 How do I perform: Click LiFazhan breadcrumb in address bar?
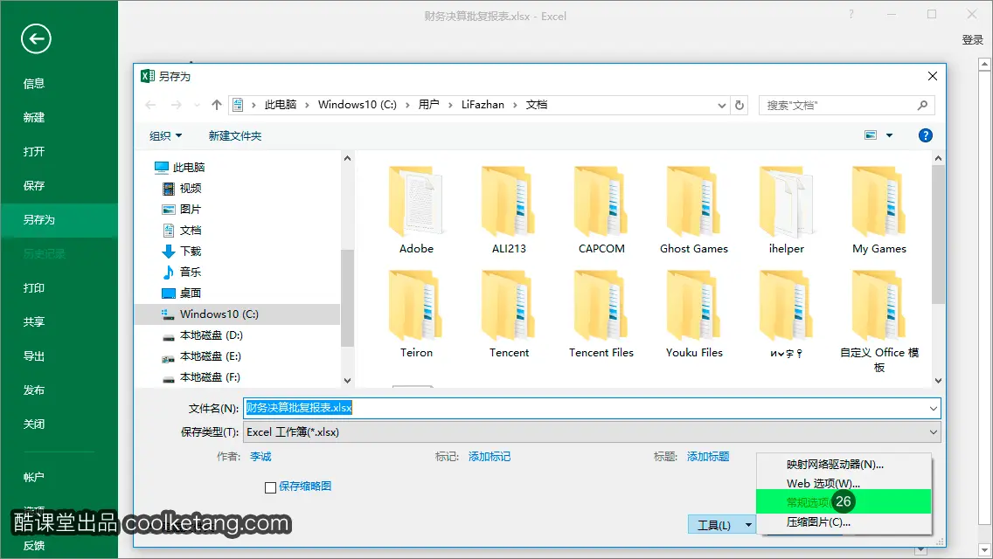(483, 105)
